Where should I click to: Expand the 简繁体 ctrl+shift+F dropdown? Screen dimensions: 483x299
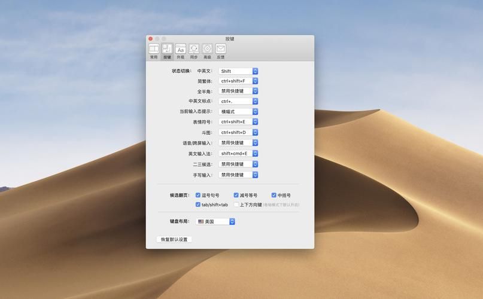(238, 81)
